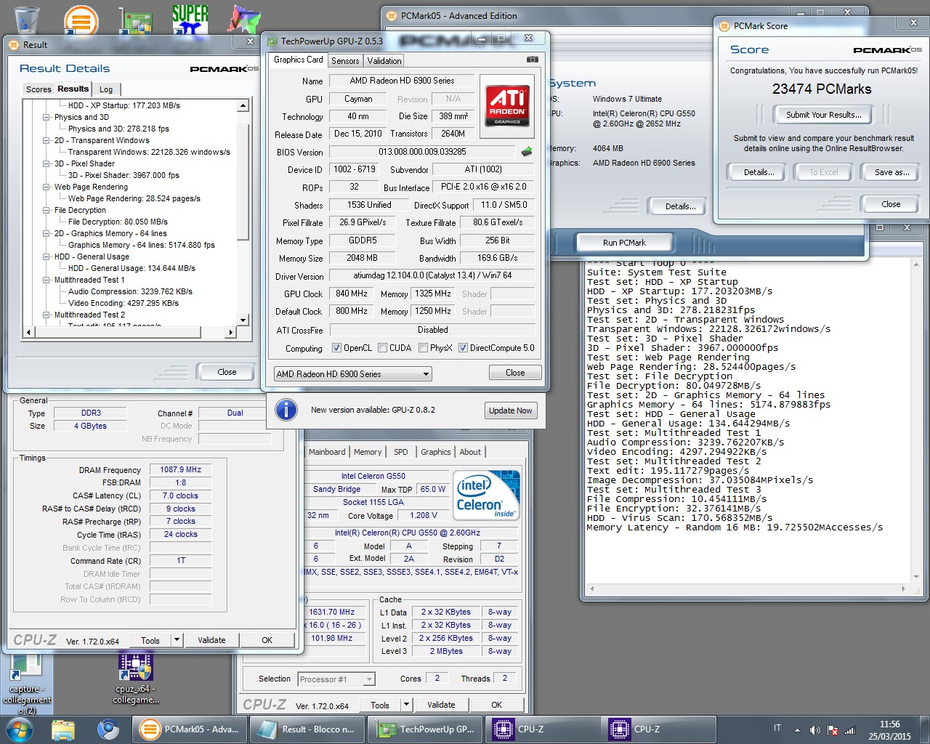The width and height of the screenshot is (930, 744).
Task: Show hidden tray icons arrow
Action: coord(797,730)
